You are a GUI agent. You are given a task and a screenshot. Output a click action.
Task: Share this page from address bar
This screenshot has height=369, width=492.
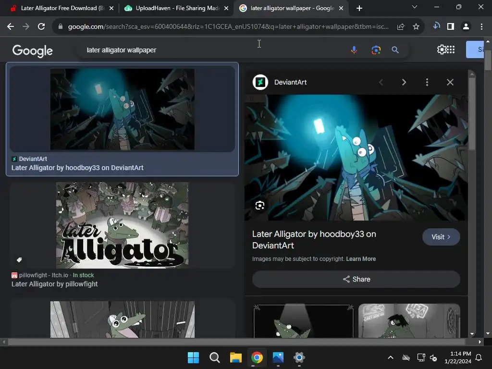(400, 27)
